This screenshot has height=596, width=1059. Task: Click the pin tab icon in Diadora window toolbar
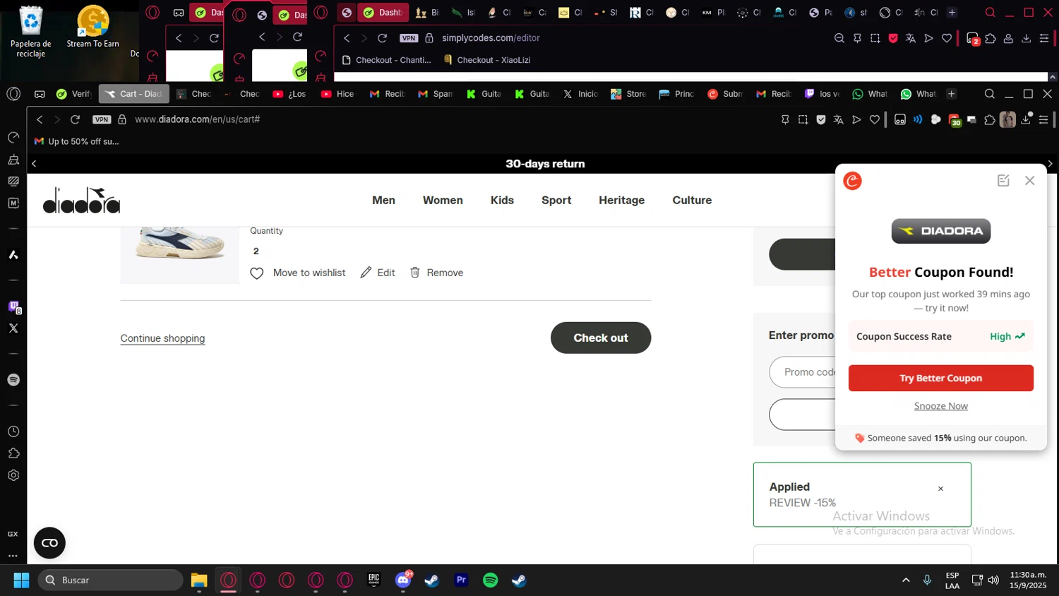785,120
